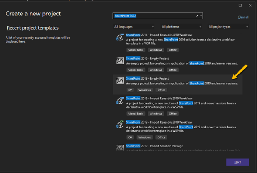The width and height of the screenshot is (257, 173).
Task: Open the All project types dropdown
Action: pos(228,27)
